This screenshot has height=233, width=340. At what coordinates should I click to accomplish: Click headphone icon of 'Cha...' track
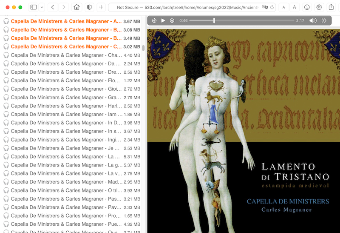(6, 55)
